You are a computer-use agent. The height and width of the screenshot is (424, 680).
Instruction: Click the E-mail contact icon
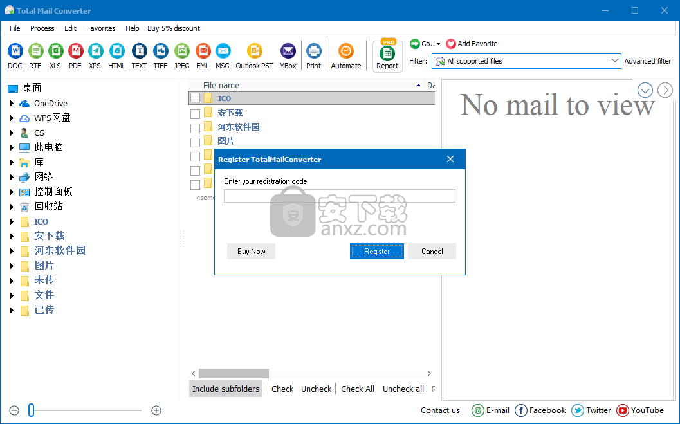pos(477,410)
